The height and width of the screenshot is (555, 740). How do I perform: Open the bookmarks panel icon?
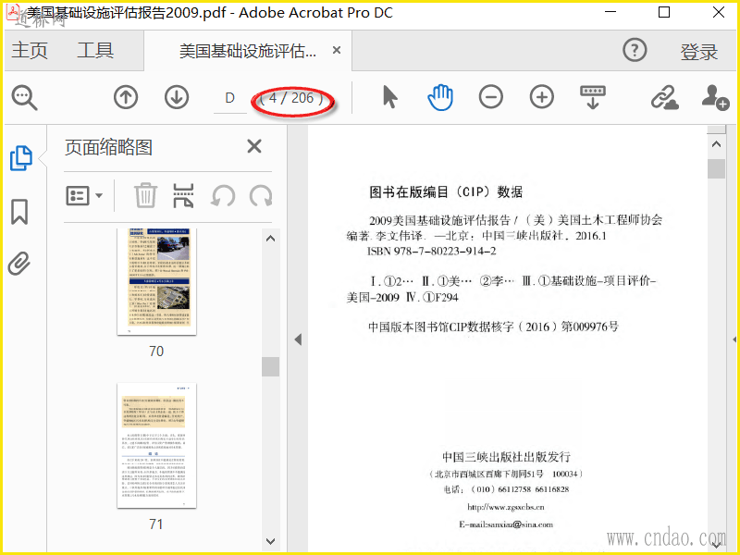(19, 212)
